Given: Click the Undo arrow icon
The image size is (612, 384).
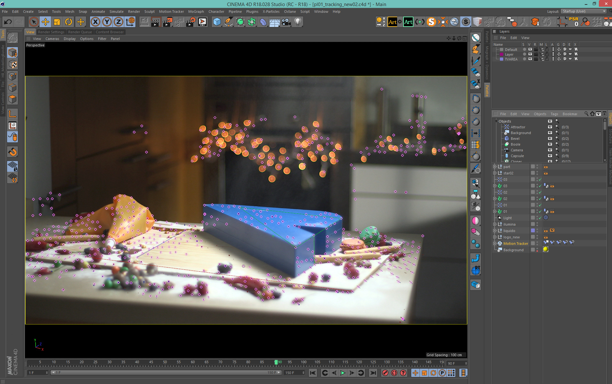Looking at the screenshot, I should pos(8,22).
